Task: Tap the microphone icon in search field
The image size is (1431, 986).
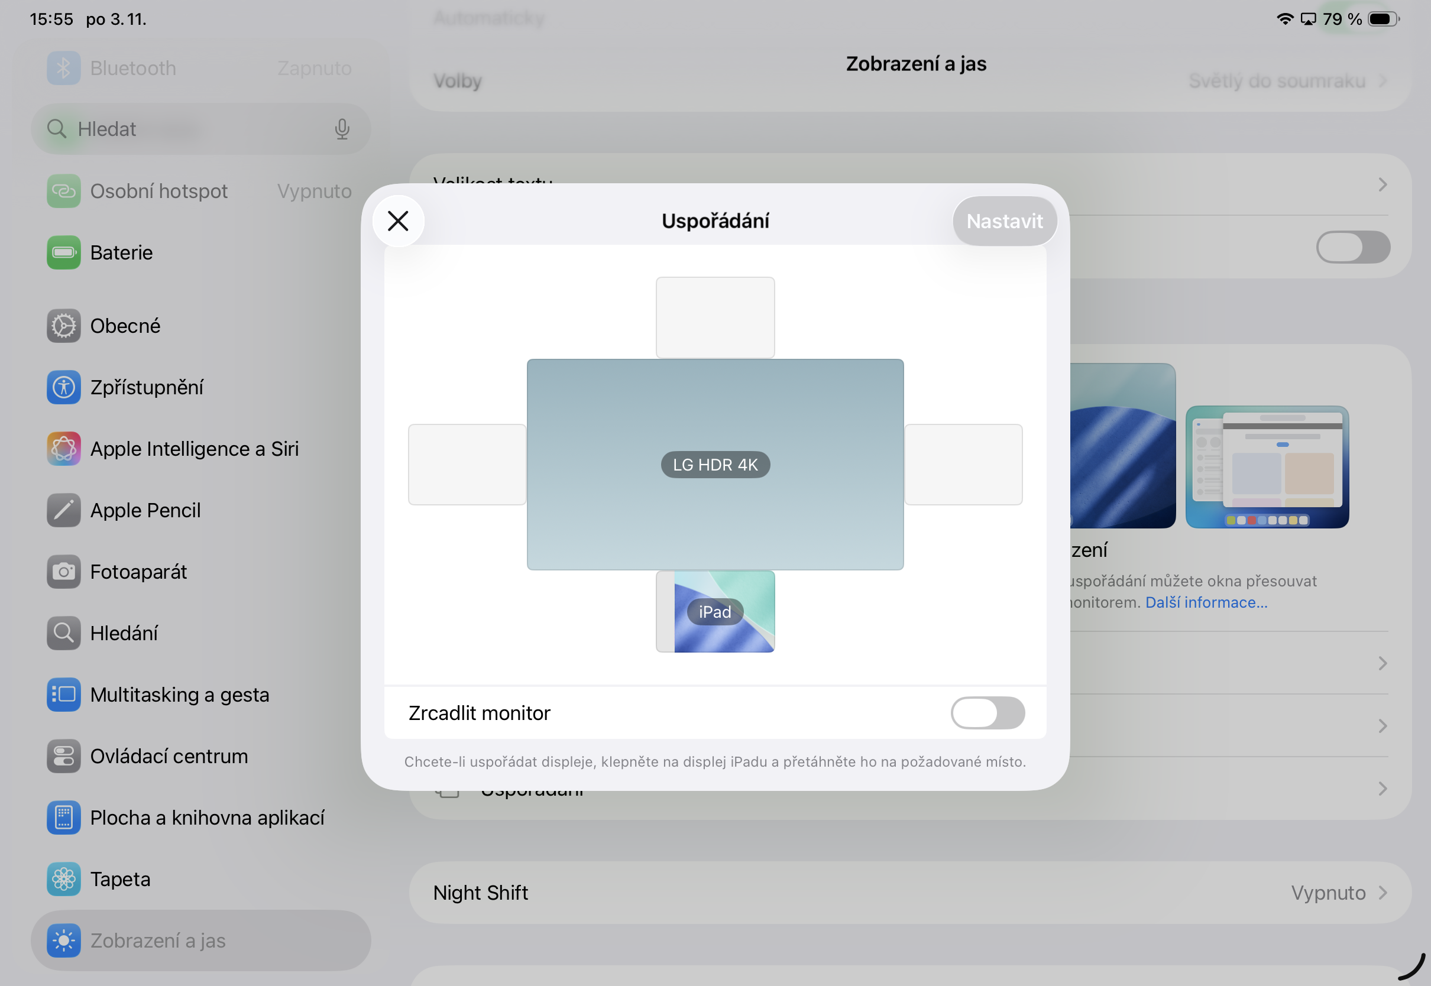Action: click(x=342, y=129)
